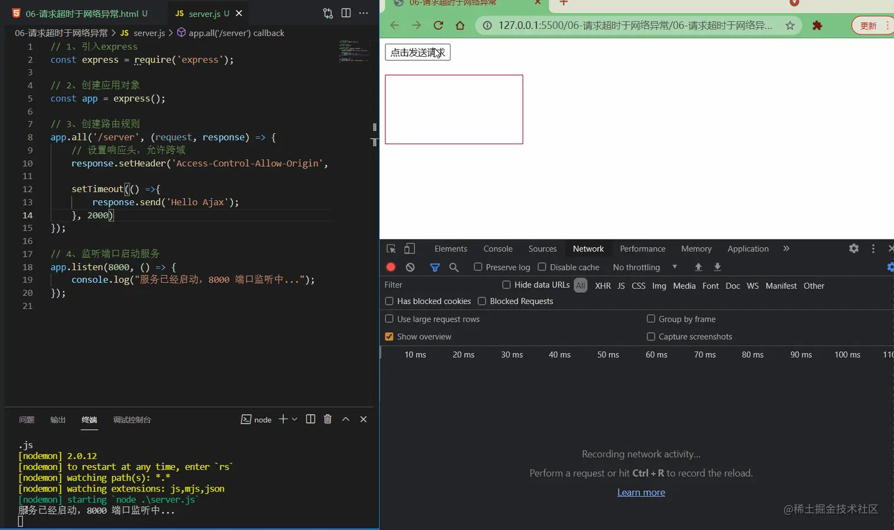Open the Performance panel
894x530 pixels.
tap(643, 248)
